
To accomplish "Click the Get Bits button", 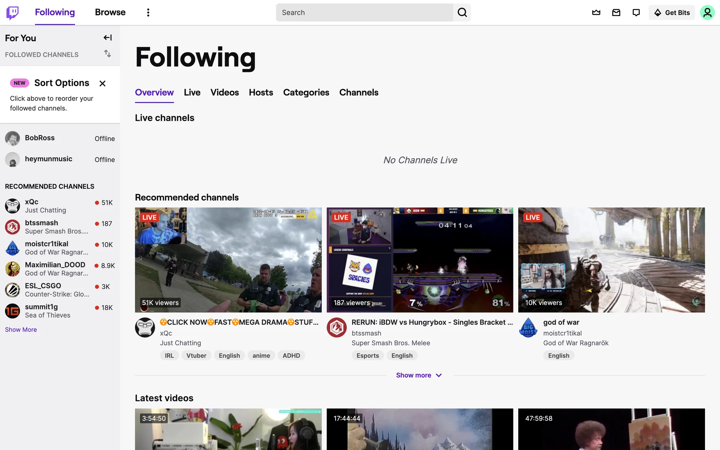I will 672,12.
